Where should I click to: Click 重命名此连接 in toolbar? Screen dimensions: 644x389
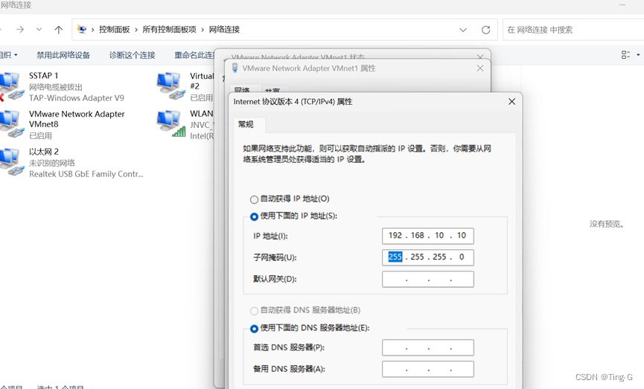(194, 55)
